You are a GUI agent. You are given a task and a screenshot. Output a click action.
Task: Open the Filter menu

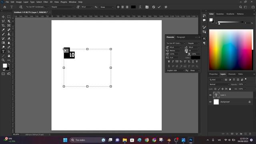tap(46, 2)
